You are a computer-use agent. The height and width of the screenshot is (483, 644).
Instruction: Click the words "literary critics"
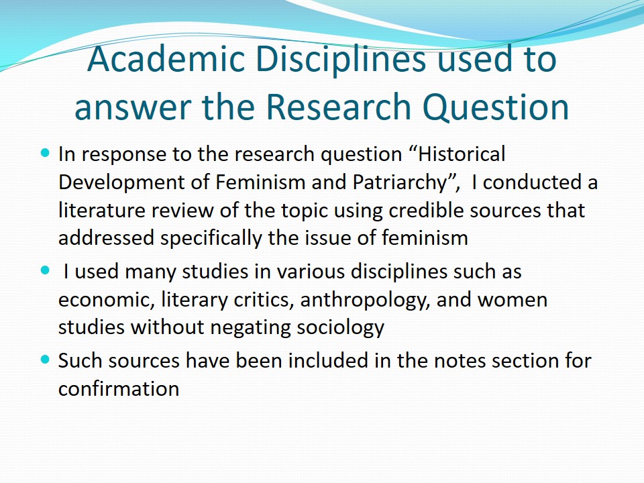coord(217,300)
